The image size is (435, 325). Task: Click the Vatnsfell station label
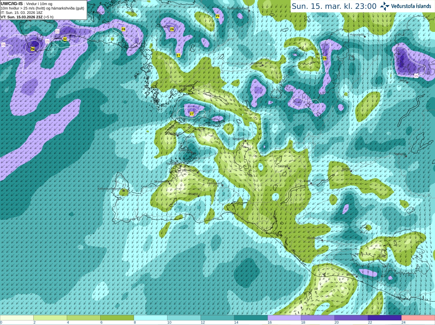(400, 154)
